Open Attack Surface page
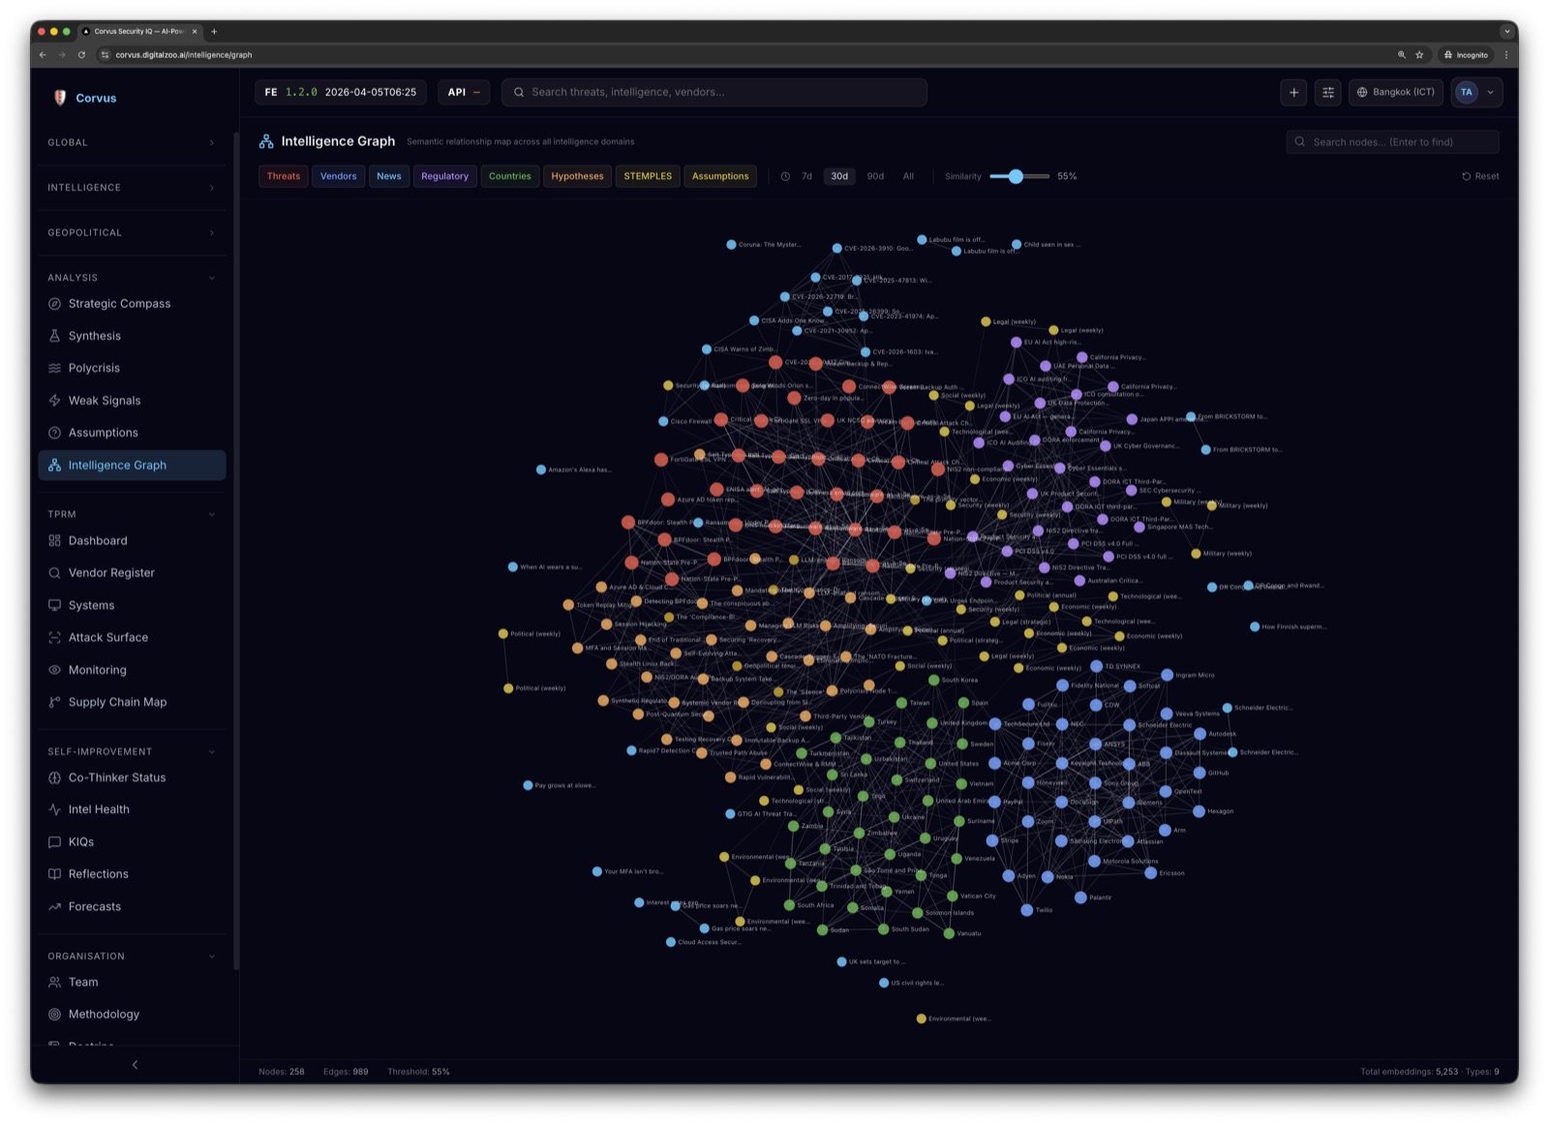This screenshot has height=1124, width=1549. 132,638
